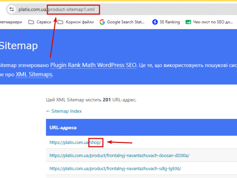Open the Сервіси bookmarks folder
The height and width of the screenshot is (178, 237).
(40, 22)
